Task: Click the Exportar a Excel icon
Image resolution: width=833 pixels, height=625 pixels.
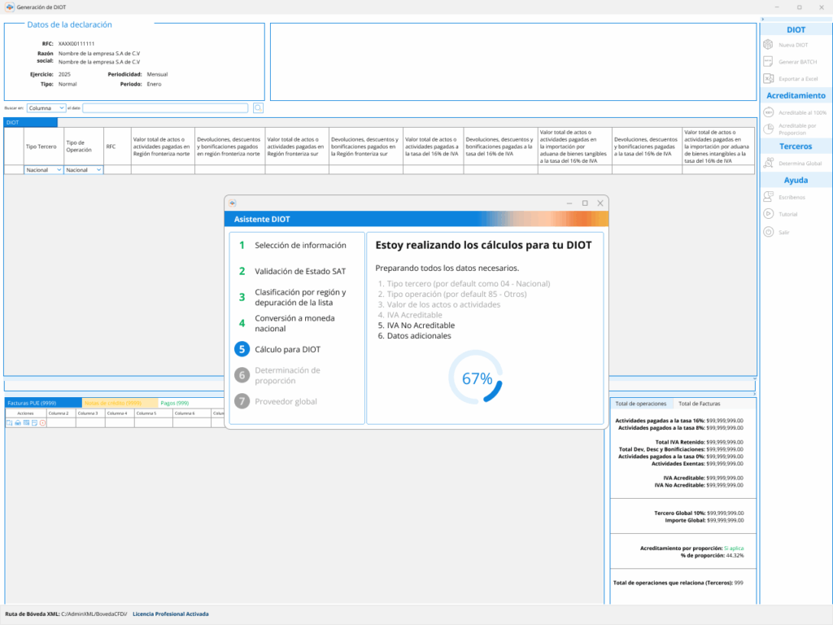Action: 768,79
